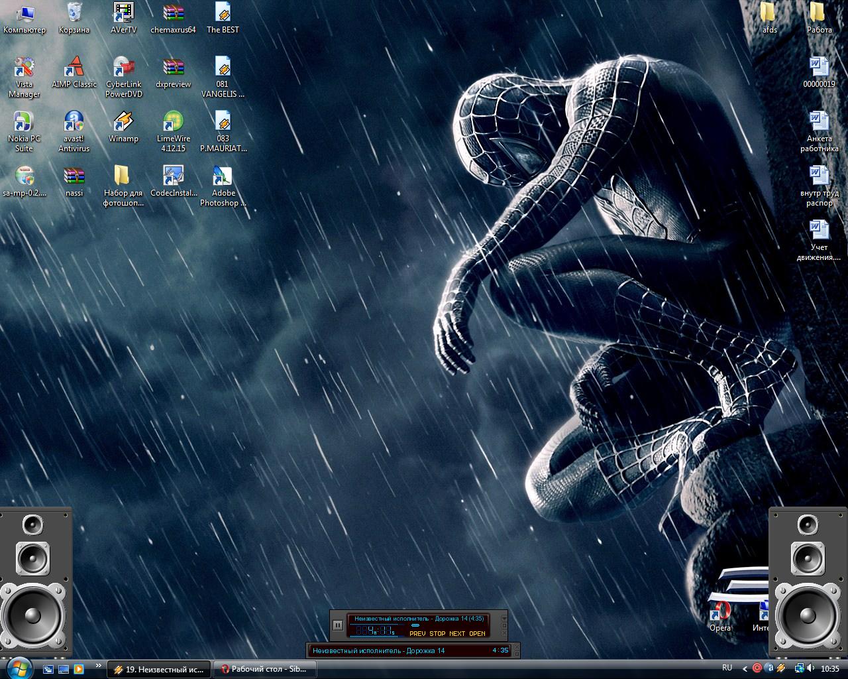Open the Vista Manager shortcut

tap(25, 77)
